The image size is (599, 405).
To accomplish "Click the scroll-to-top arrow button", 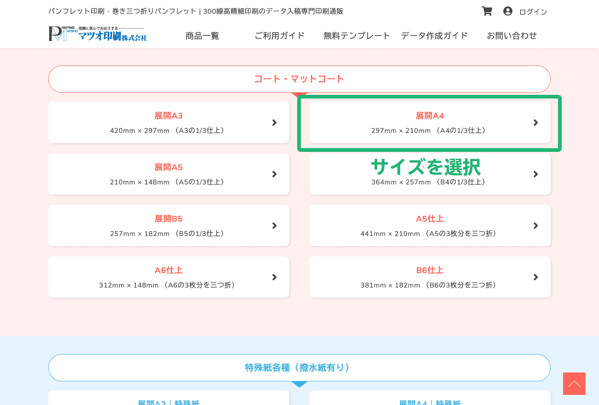I will [x=574, y=383].
